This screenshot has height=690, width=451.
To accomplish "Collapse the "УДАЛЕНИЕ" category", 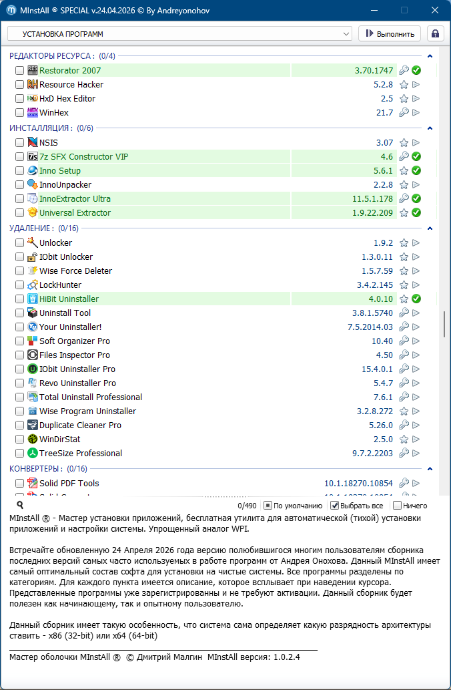I will pos(430,228).
